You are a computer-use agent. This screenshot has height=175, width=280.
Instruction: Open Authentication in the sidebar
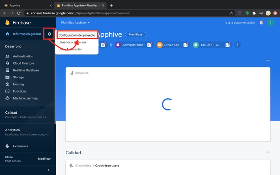23,56
